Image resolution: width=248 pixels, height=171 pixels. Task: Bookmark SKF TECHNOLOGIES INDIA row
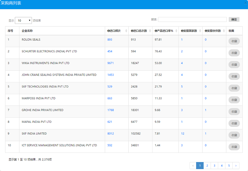click(x=234, y=88)
